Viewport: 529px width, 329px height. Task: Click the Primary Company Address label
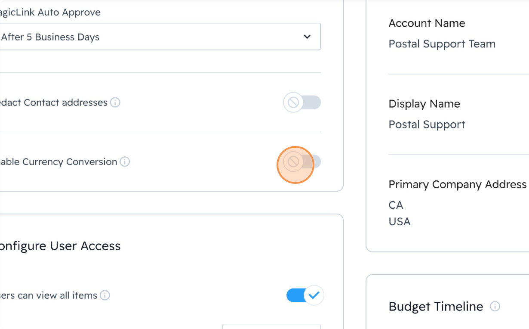click(x=457, y=184)
